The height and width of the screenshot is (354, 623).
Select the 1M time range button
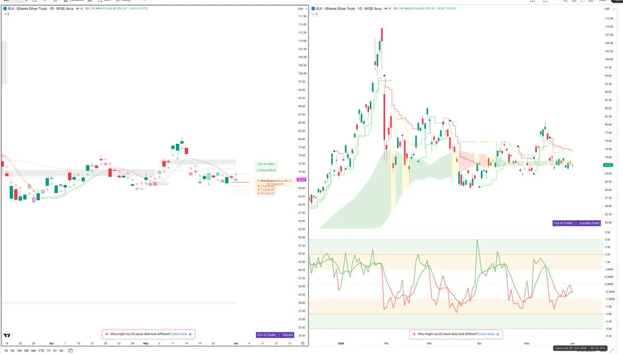19,351
